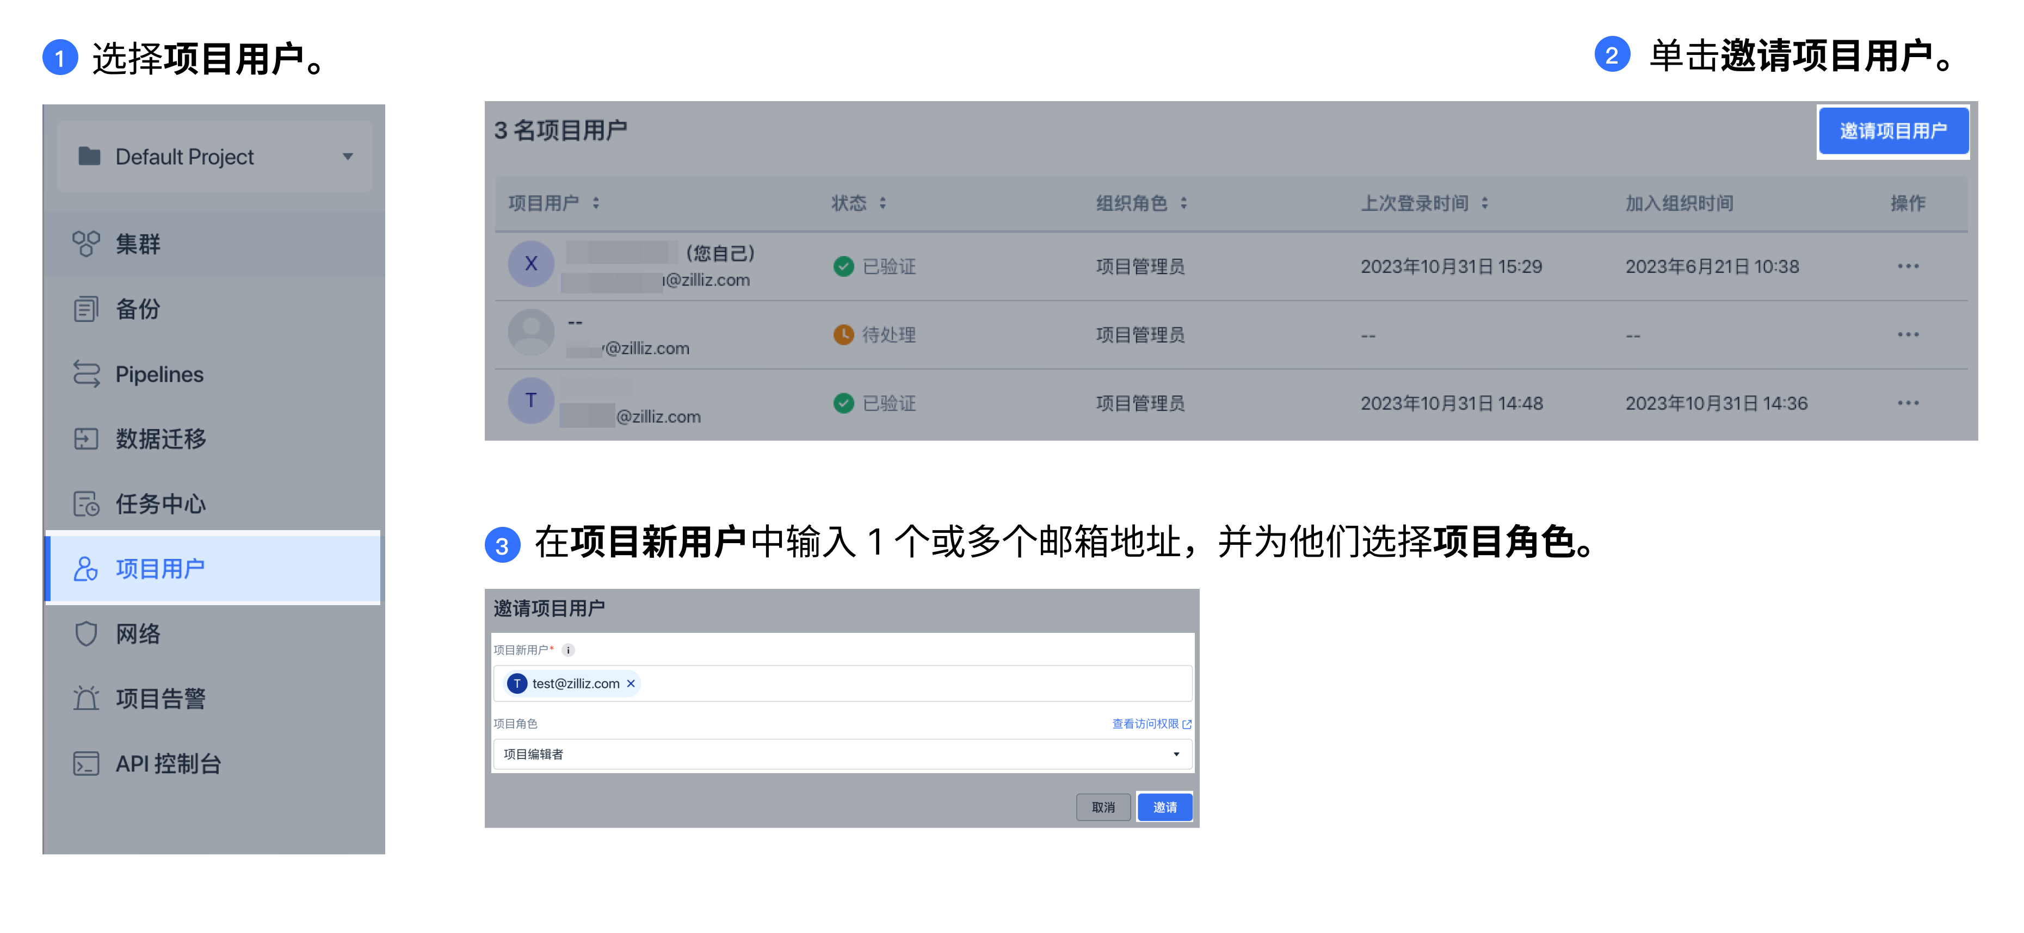
Task: Click the 项目告警 alarm icon
Action: 85,698
